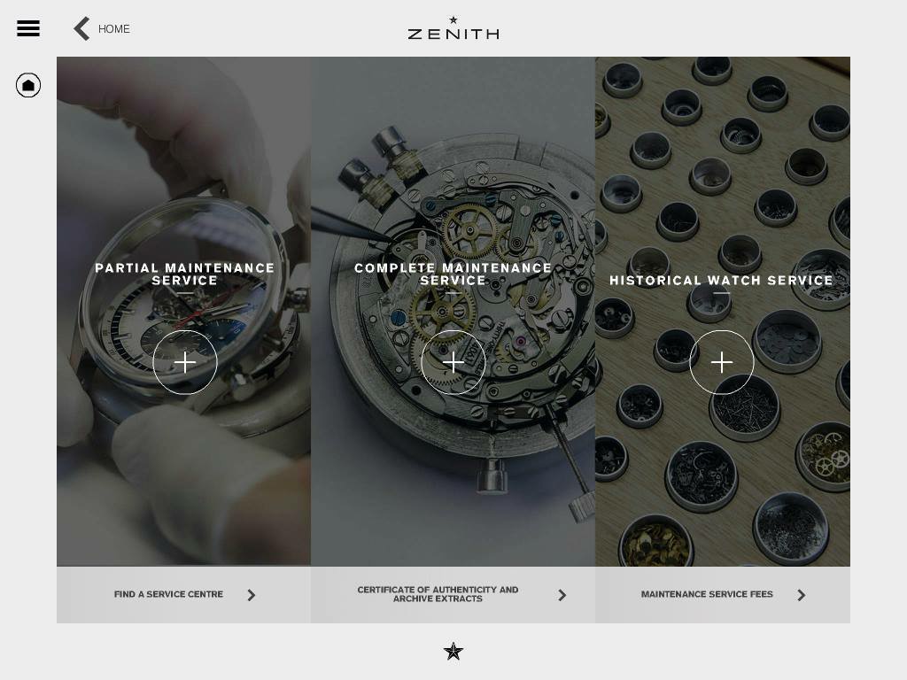Expand Partial Maintenance Service plus icon
Screen dimensions: 907x680
[185, 362]
